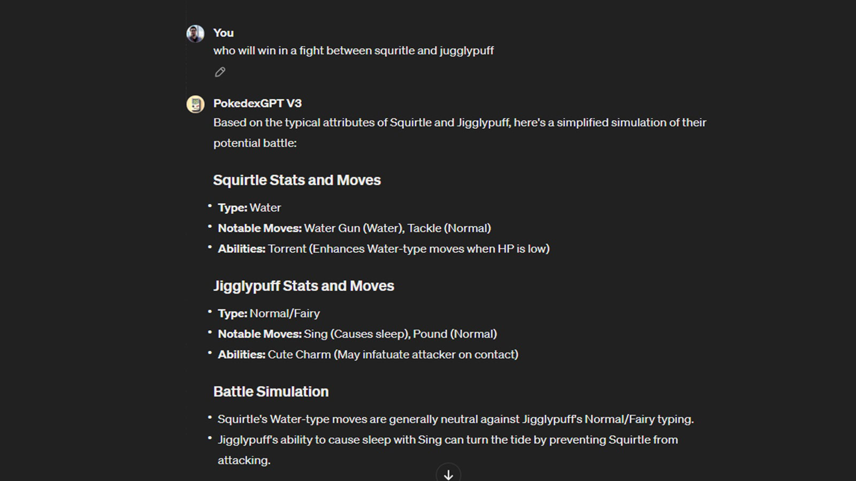856x481 pixels.
Task: Click the "Type: Water" bullet line
Action: [249, 208]
